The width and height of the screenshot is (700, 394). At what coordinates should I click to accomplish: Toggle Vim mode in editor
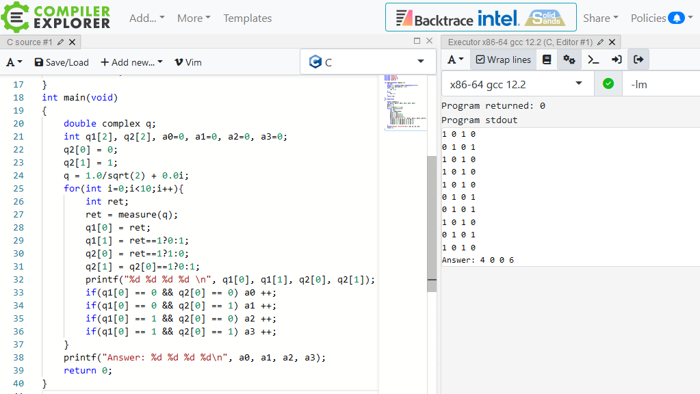187,62
